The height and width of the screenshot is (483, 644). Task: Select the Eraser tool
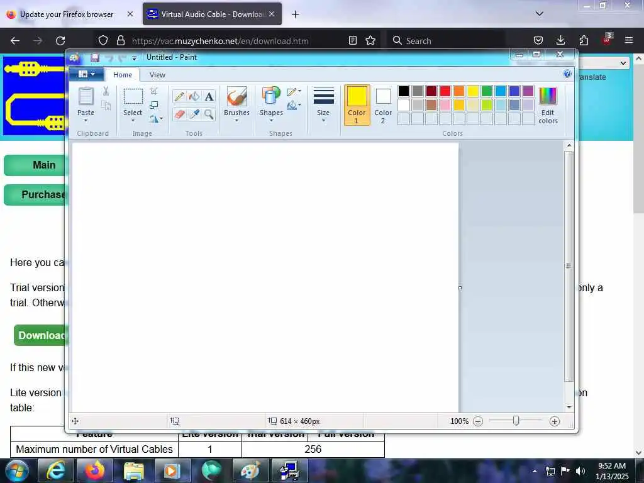pos(179,114)
